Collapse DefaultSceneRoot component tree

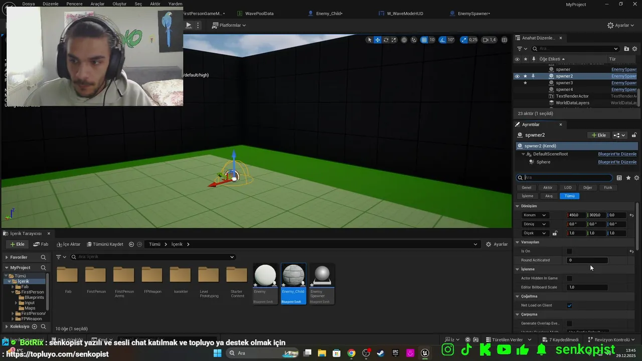pos(523,154)
